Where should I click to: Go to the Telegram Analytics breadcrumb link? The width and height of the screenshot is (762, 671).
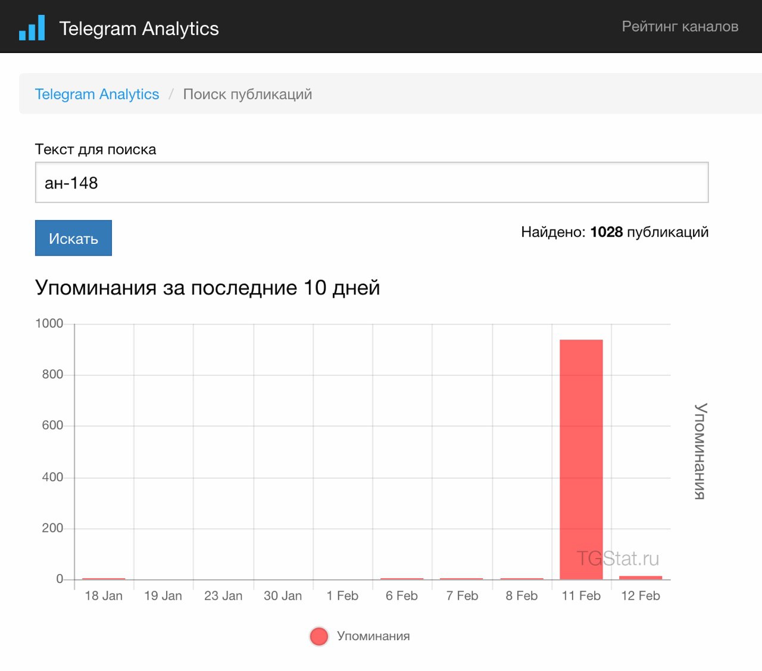click(97, 94)
